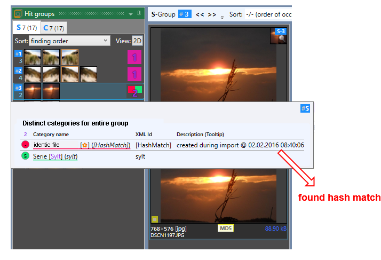
Task: Click Category name column header
Action: pyautogui.click(x=51, y=134)
